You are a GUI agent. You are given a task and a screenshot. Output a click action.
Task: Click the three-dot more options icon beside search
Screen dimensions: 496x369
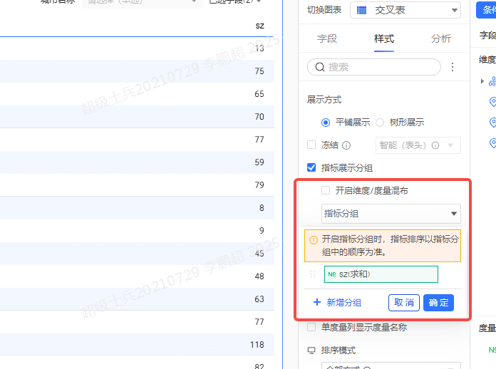click(453, 67)
